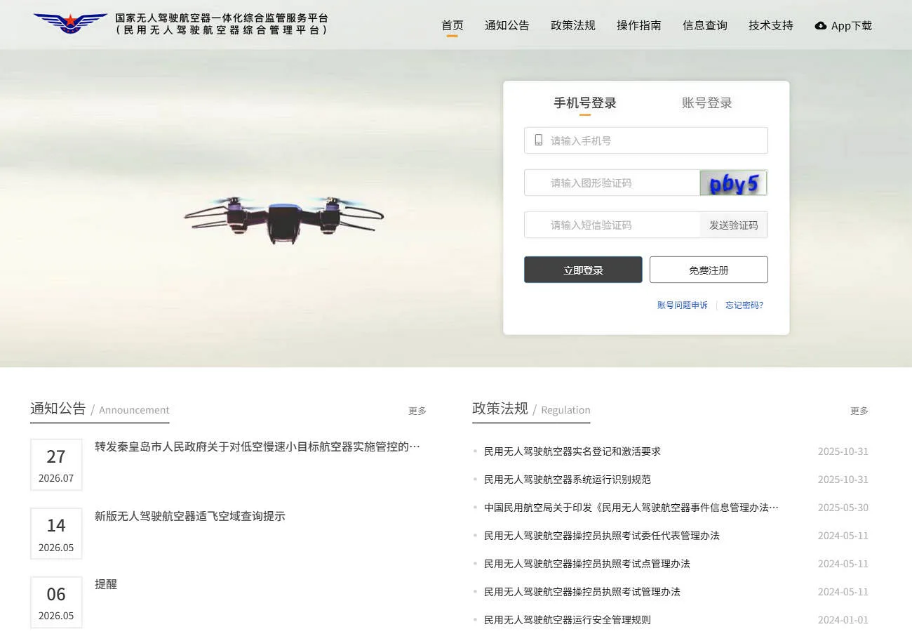Open 操控员执照考试委任代表管理办法 regulation
This screenshot has width=912, height=634.
[x=602, y=536]
